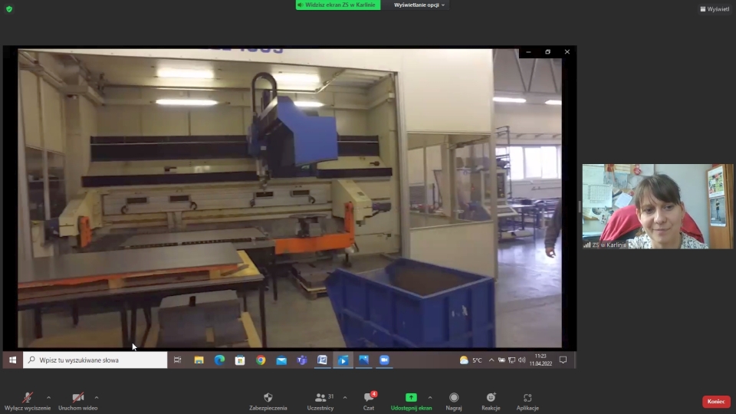The width and height of the screenshot is (736, 414).
Task: Open Microsoft Teams in shared taskbar
Action: pos(302,360)
